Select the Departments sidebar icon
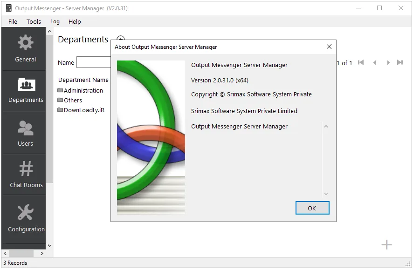 point(27,85)
